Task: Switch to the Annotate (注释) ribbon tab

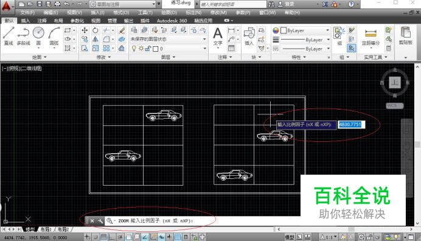Action: (x=42, y=21)
